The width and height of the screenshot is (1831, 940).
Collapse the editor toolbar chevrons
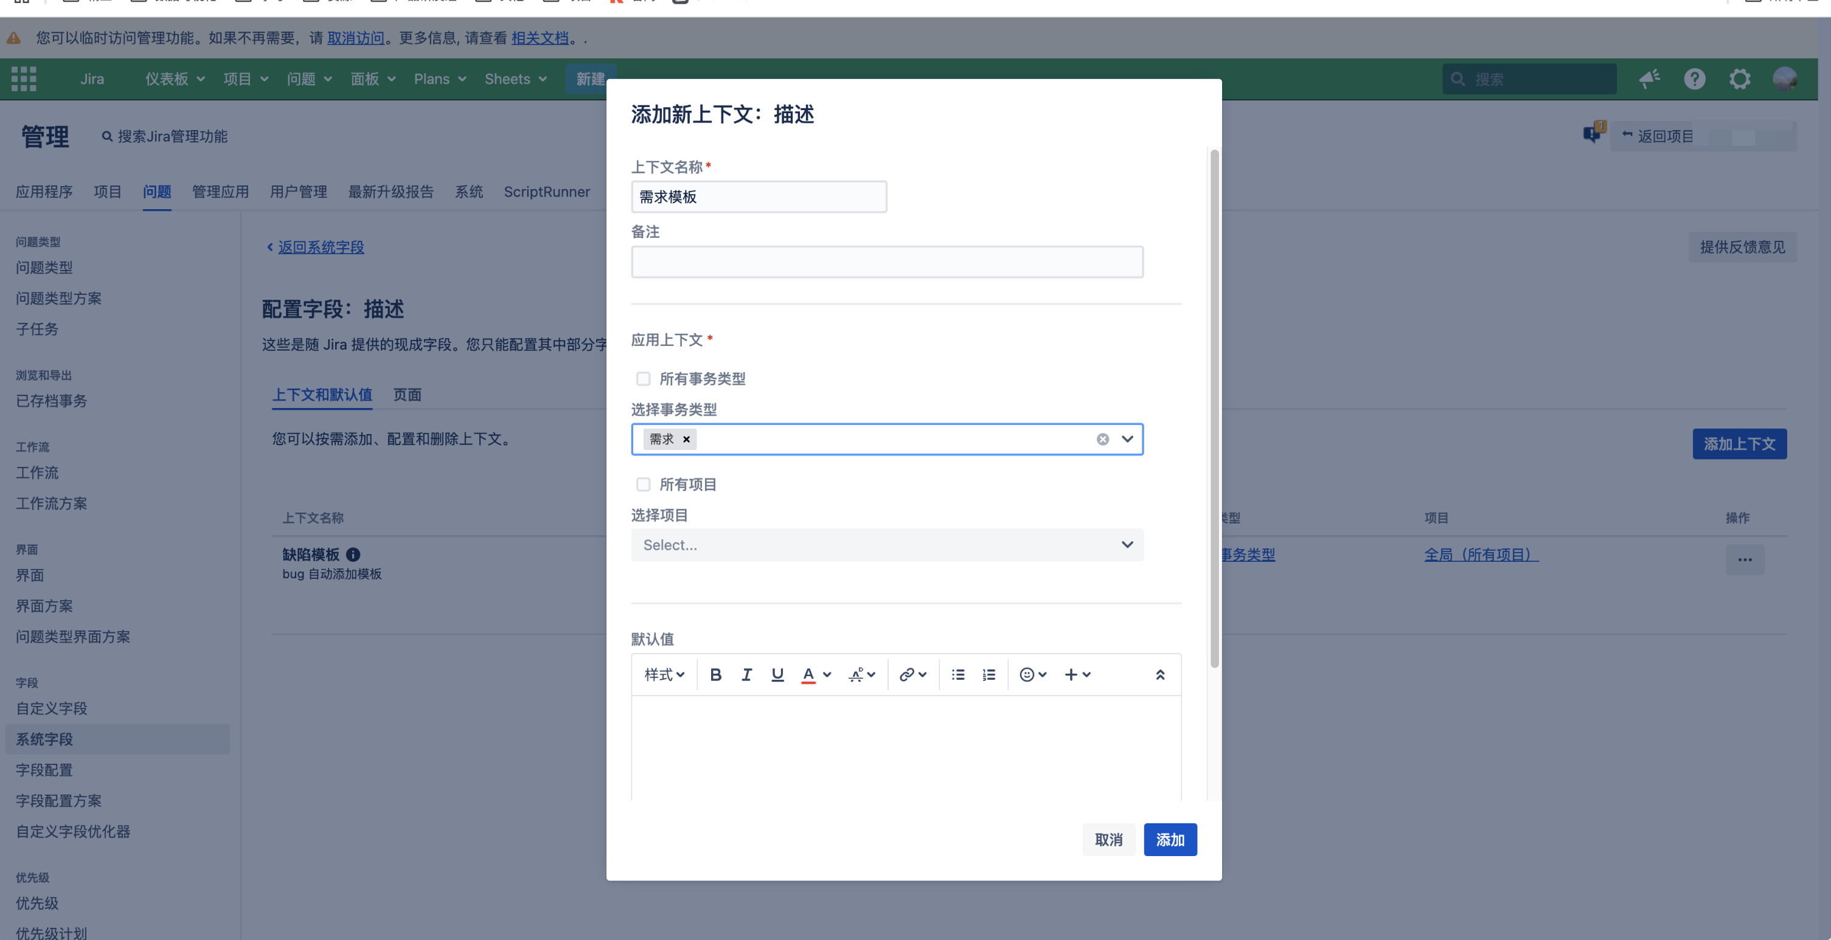(1160, 674)
